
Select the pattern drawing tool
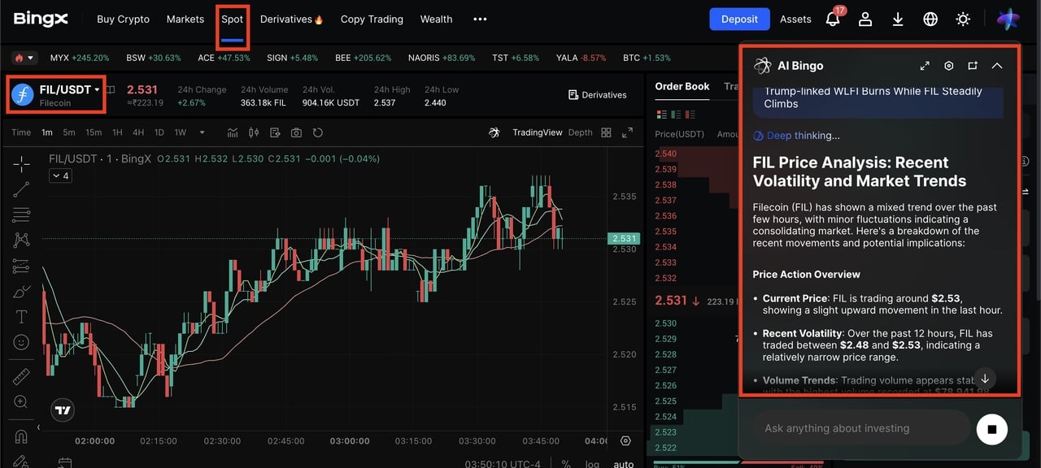21,240
